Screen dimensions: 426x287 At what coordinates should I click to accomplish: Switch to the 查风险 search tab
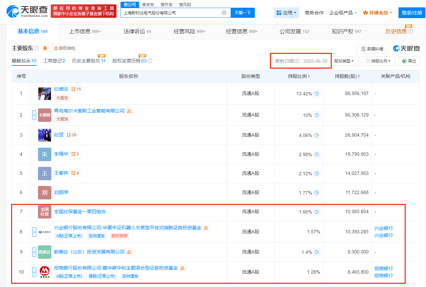pyautogui.click(x=185, y=5)
